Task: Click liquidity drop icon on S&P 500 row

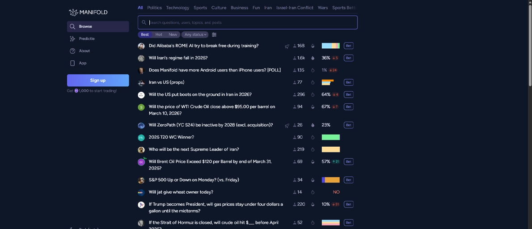Action: click(x=313, y=180)
